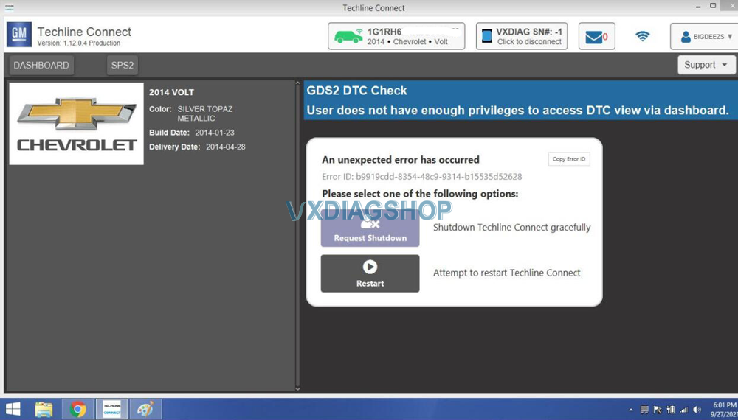Click the GDS2 DTC Check heading
Screen dimensions: 738x420
click(356, 91)
